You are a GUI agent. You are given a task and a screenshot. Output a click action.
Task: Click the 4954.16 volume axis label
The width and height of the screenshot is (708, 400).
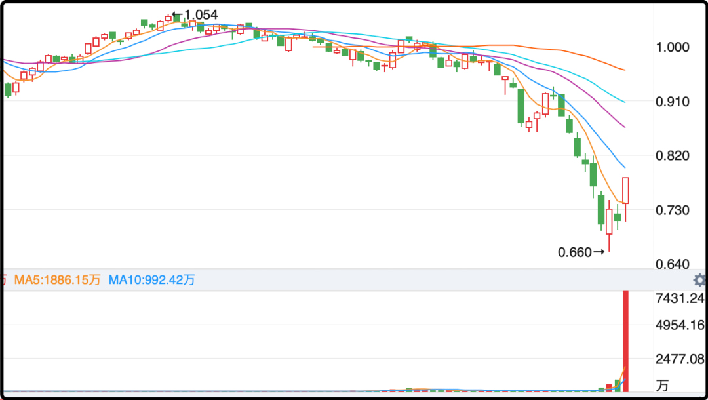click(680, 325)
